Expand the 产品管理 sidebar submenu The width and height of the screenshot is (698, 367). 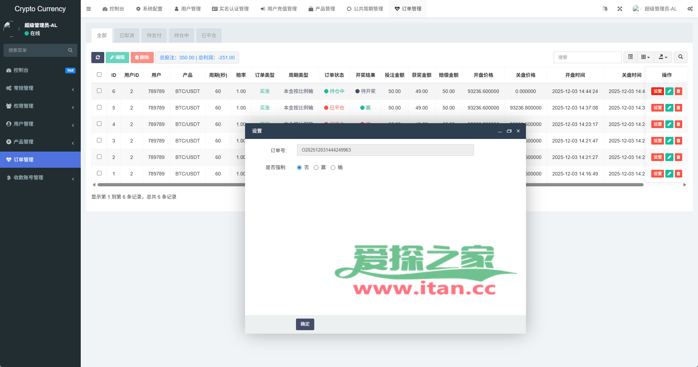point(40,142)
